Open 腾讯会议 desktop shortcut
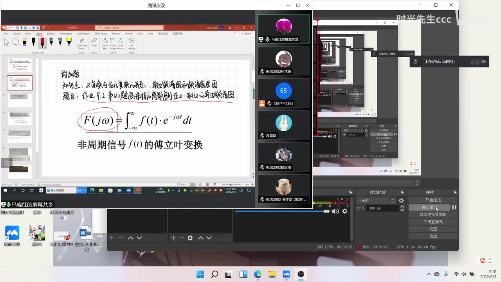Image resolution: width=501 pixels, height=282 pixels. [x=12, y=236]
